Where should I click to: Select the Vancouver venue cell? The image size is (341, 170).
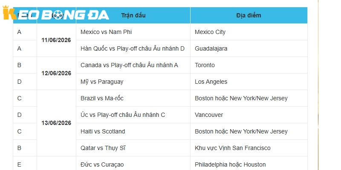209,115
